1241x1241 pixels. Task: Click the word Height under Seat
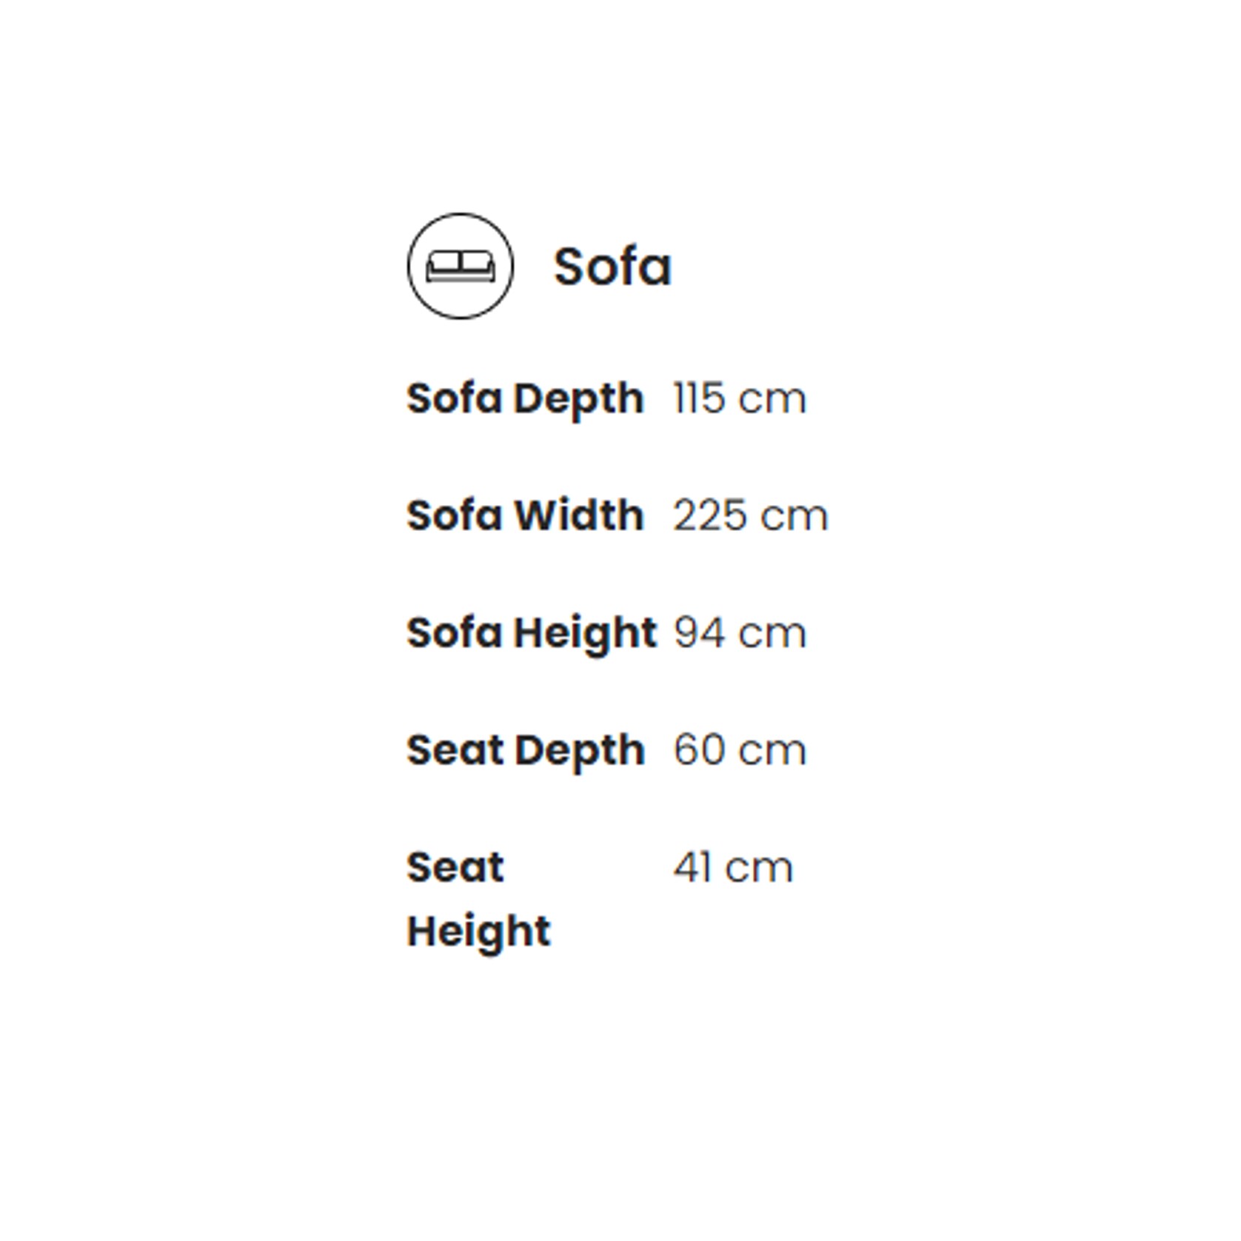click(x=478, y=932)
